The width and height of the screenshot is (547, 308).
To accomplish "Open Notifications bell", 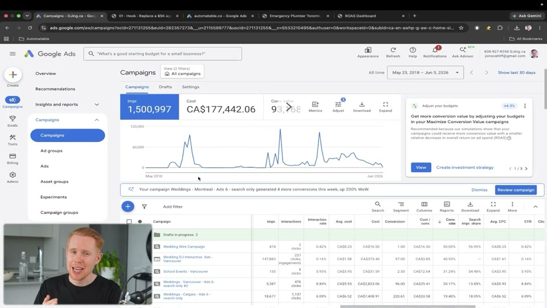I will tap(435, 52).
